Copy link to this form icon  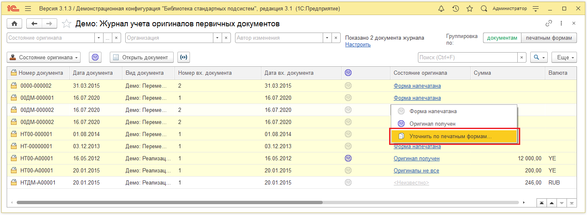click(x=549, y=23)
